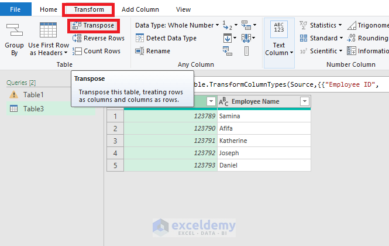Image resolution: width=389 pixels, height=246 pixels.
Task: Click cell Samina
Action: 264,116
